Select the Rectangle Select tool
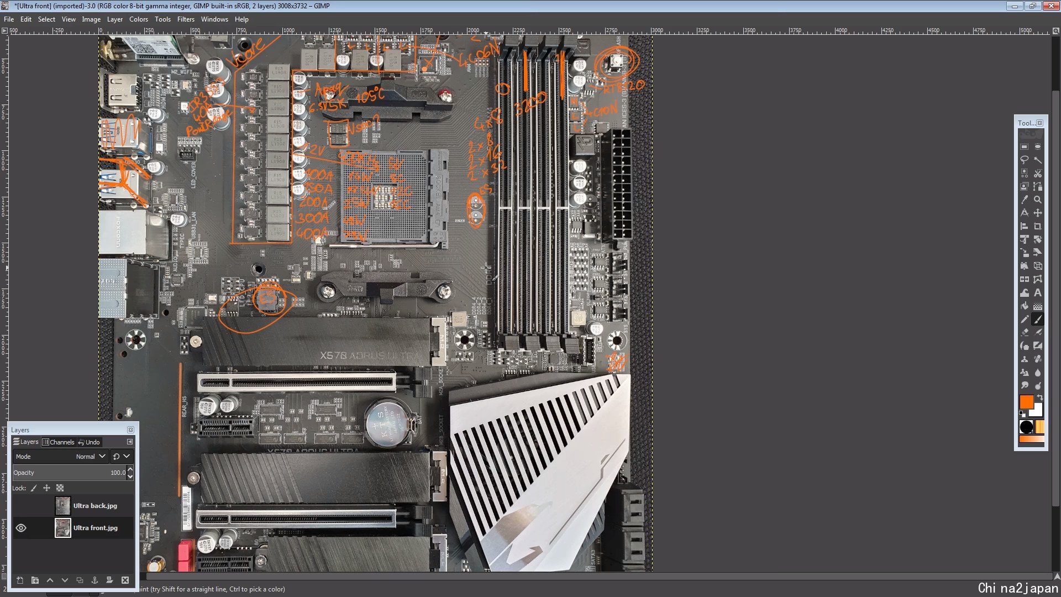This screenshot has width=1061, height=597. pyautogui.click(x=1024, y=147)
